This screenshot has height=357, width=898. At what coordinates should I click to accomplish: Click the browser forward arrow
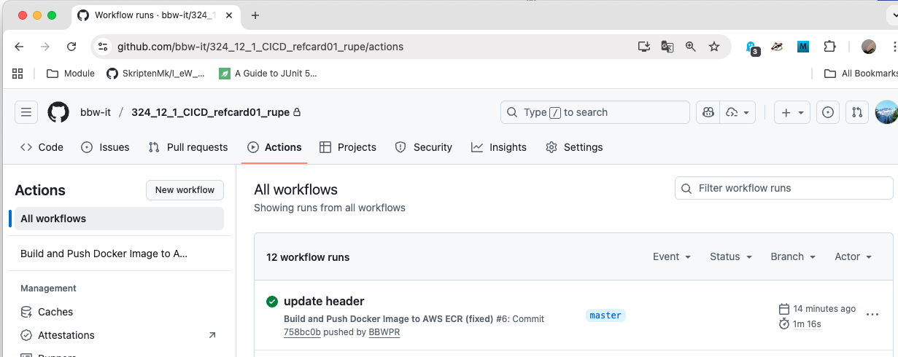click(45, 47)
